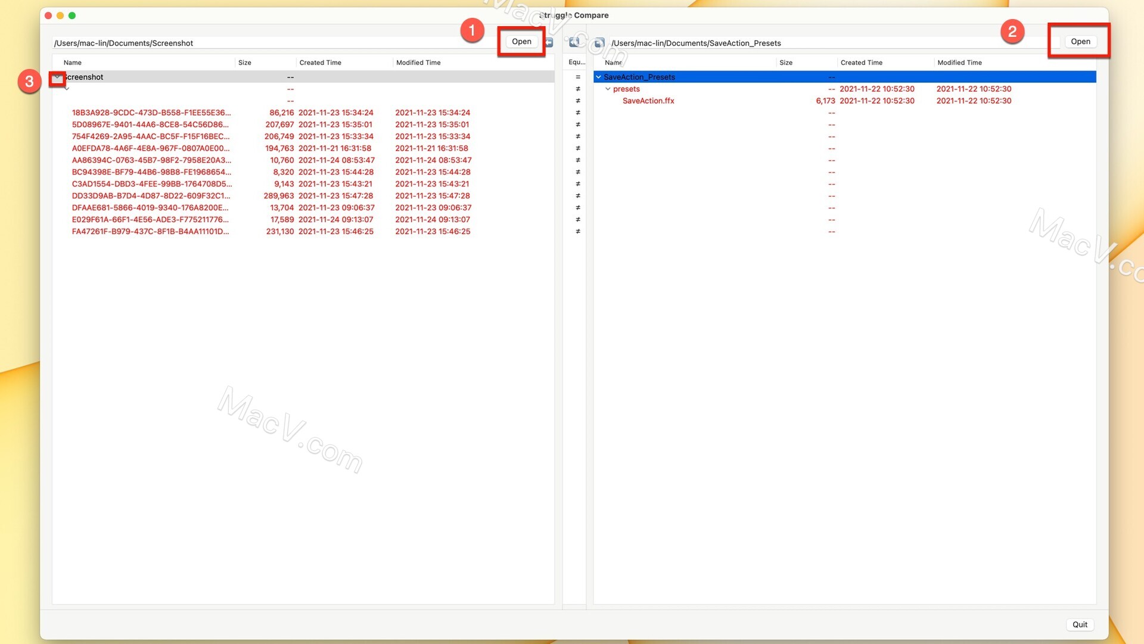The image size is (1144, 644).
Task: Click the double-arrow icon above the Equ... column
Action: pos(574,42)
